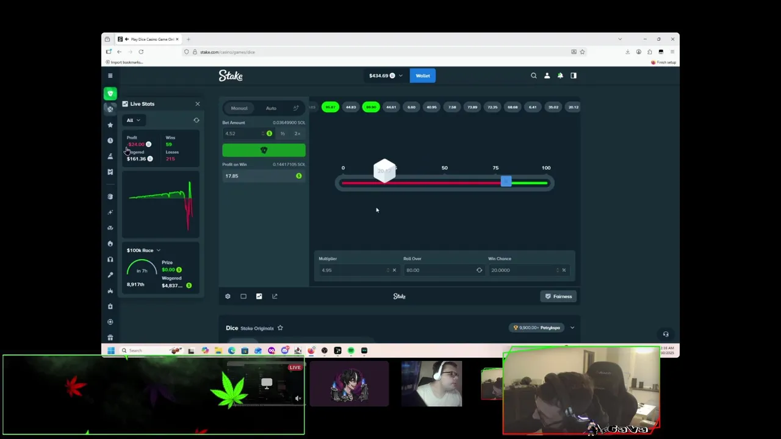The height and width of the screenshot is (439, 781).
Task: Open the Fairness button
Action: point(559,296)
